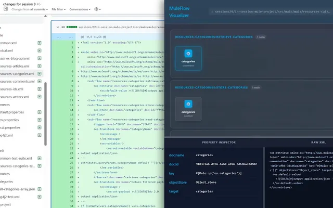Screen dimensions: 333x208
Task: Click the doc:name property value "categories"
Action: click(x=204, y=155)
